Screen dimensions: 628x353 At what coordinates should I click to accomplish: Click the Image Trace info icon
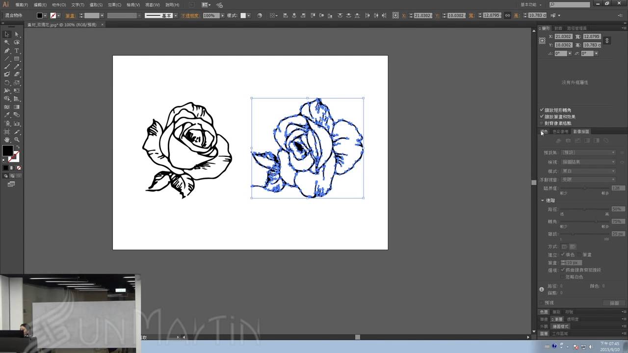(x=542, y=289)
